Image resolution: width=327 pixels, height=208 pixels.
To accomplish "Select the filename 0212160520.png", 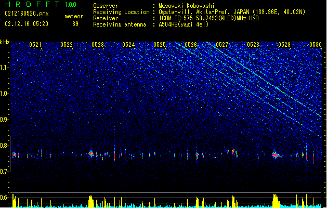I will tap(27, 14).
